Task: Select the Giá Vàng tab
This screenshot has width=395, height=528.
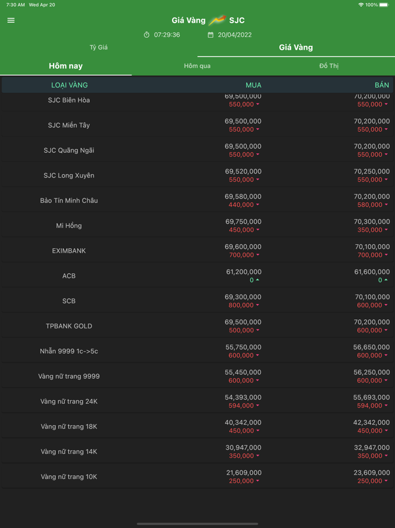Action: (x=296, y=47)
